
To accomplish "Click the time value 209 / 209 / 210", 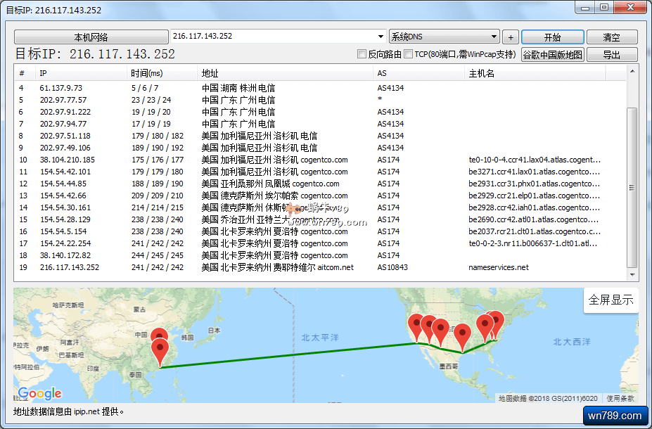I will (x=157, y=196).
